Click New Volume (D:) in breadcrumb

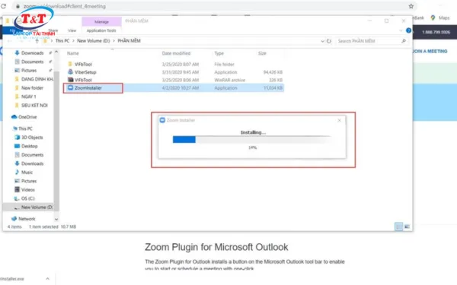[93, 41]
